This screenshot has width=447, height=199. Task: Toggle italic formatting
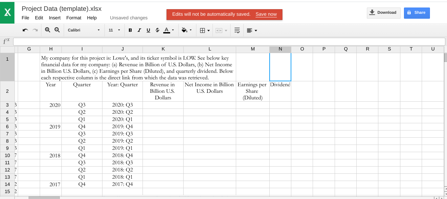coord(139,30)
